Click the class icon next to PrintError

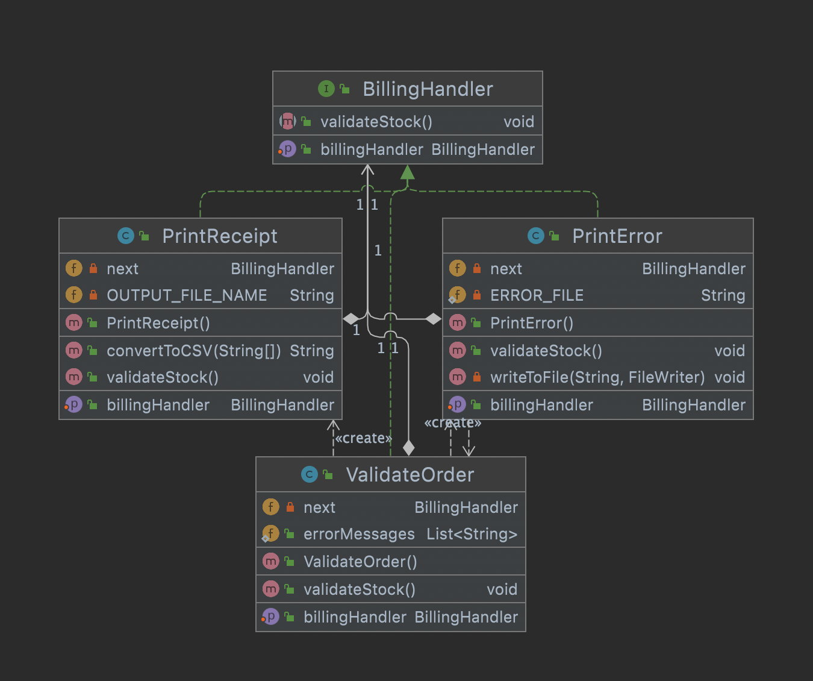click(536, 236)
